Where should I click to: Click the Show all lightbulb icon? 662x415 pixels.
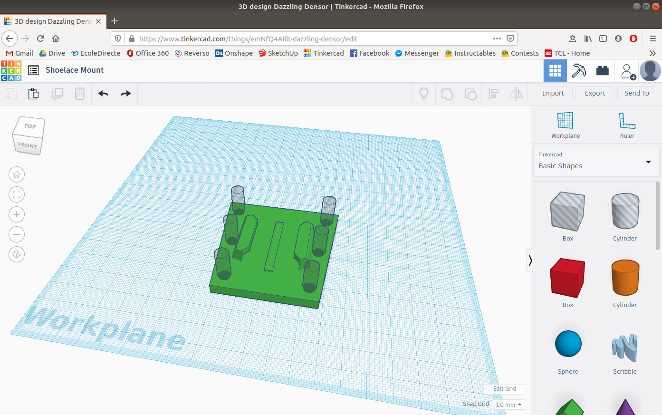424,94
